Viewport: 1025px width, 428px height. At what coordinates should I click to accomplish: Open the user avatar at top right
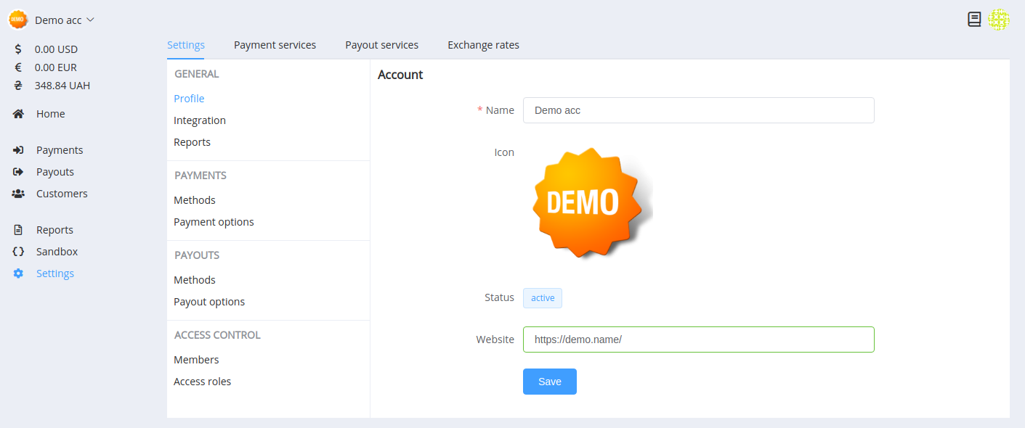tap(999, 20)
